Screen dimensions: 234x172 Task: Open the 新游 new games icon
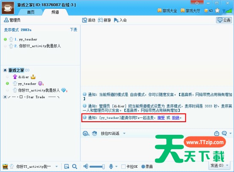[101, 20]
